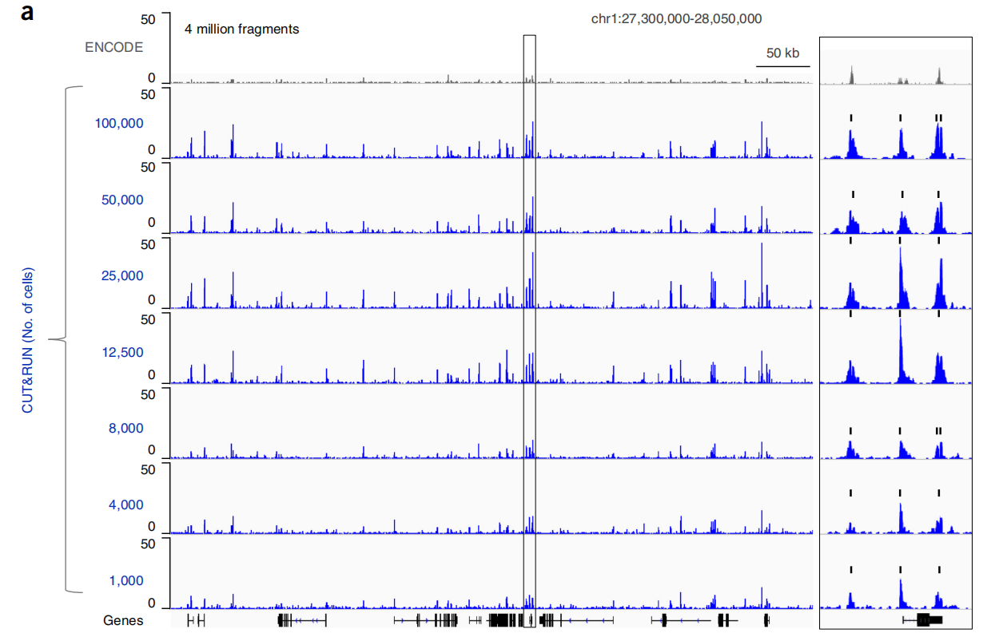Click the ENCODE gray signal in the inset
This screenshot has height=641, width=1007.
point(854,76)
